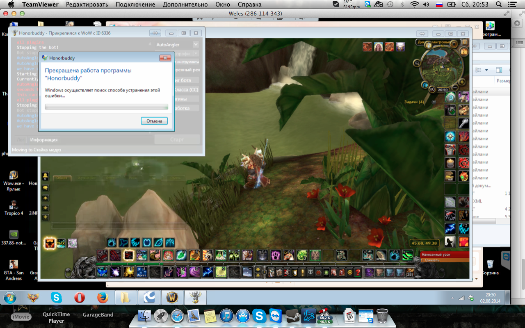Open Finder from the Mac dock
Viewport: 525px width, 328px height.
point(145,316)
